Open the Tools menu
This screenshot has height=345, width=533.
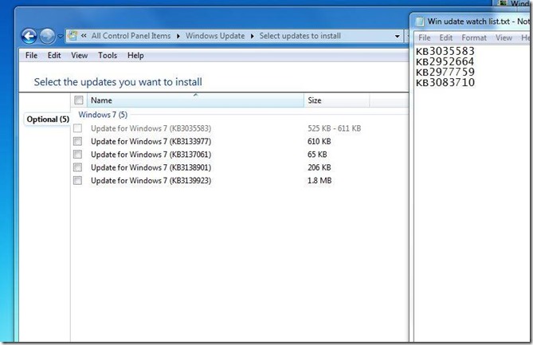(x=108, y=56)
